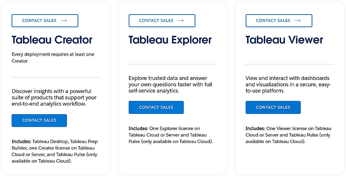Screen dimensions: 346x176
Task: Click the "View and interact with dashboards" description
Action: pyautogui.click(x=287, y=84)
